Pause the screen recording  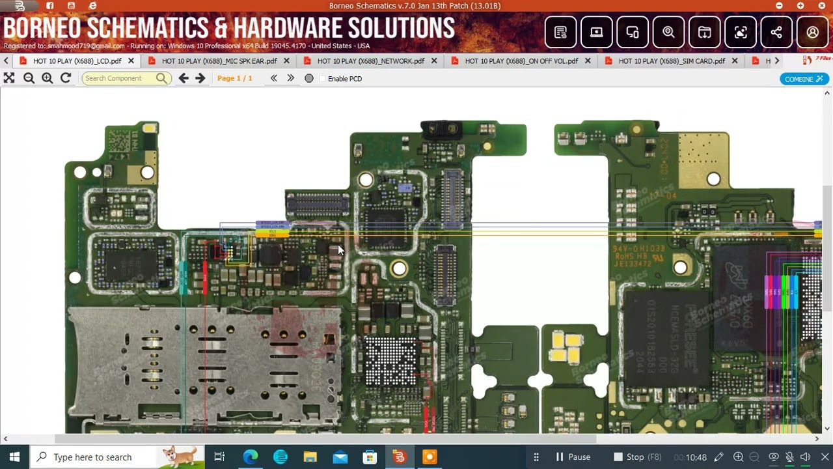point(573,457)
